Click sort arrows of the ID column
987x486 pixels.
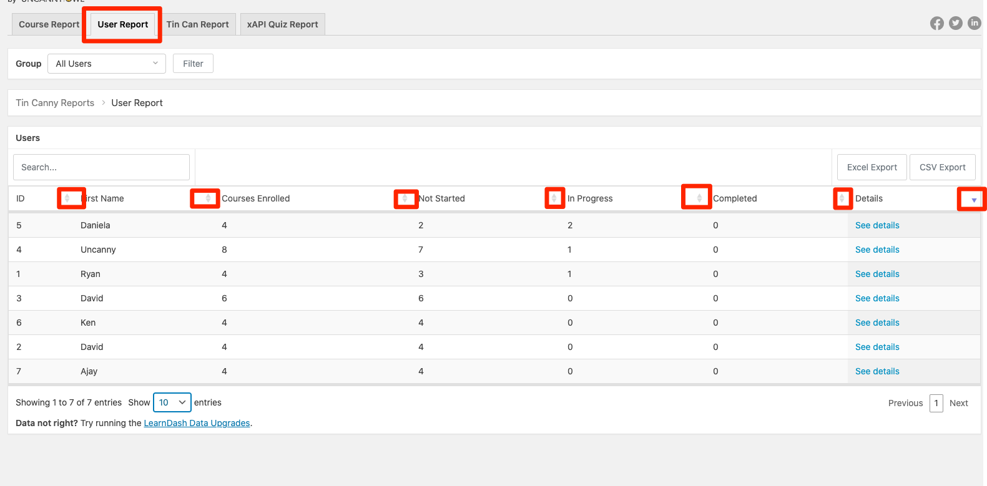click(67, 198)
